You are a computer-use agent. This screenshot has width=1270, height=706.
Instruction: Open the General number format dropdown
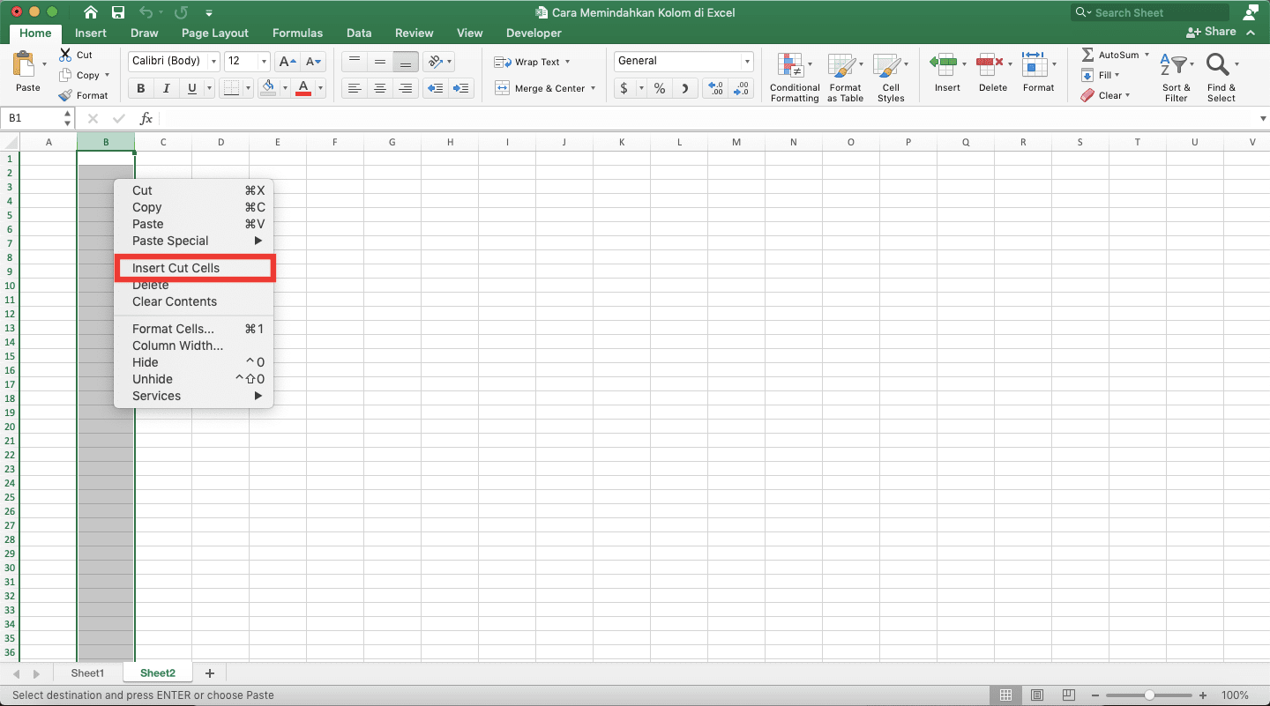pos(747,62)
